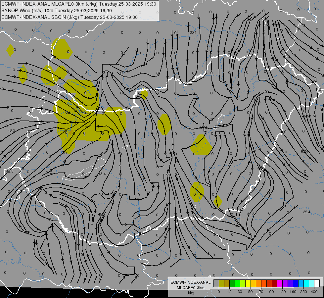Click the 400 tick label on the legend
This screenshot has width=324, height=298.
[x=314, y=292]
